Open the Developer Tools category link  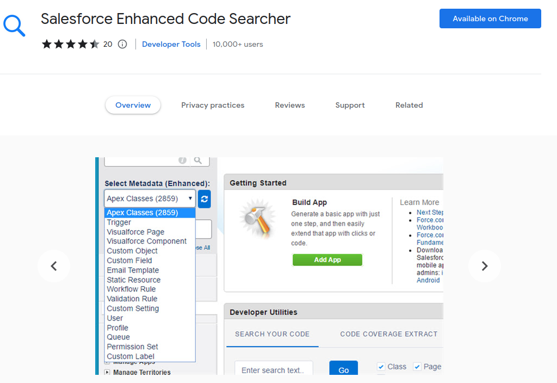171,44
